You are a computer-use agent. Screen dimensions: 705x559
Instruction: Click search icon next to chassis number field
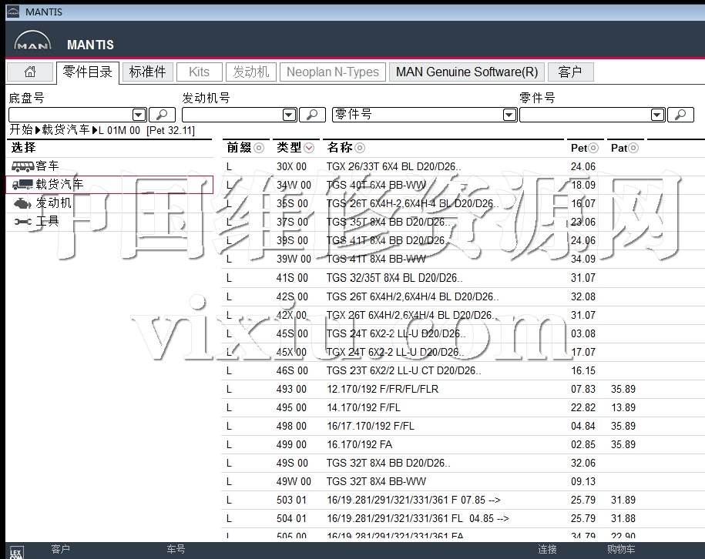tap(162, 115)
